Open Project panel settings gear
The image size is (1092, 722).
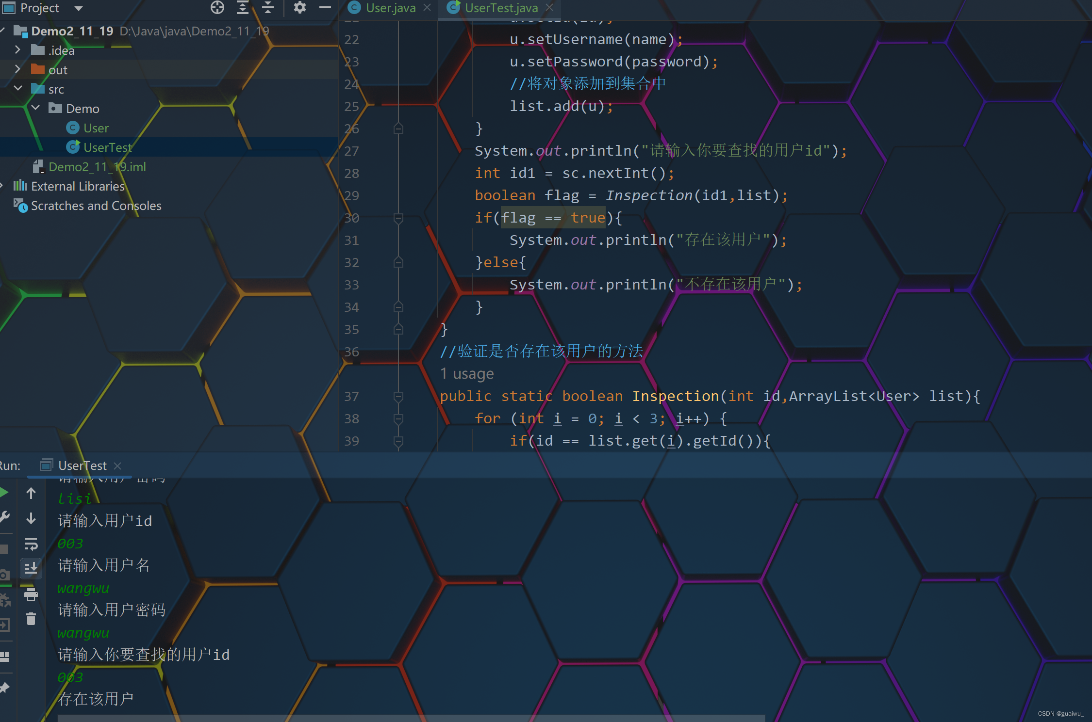click(x=300, y=7)
